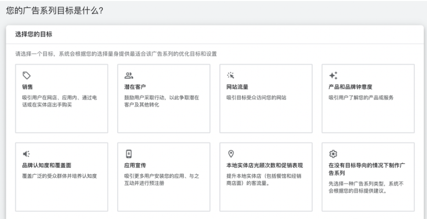427x219 pixels.
Task: Click the phone download icon for 应用宣传
Action: click(129, 154)
